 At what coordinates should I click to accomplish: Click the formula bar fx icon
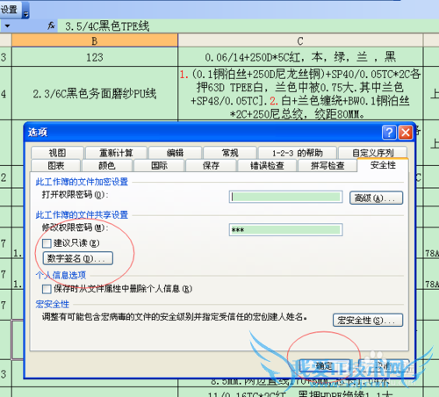[x=51, y=25]
